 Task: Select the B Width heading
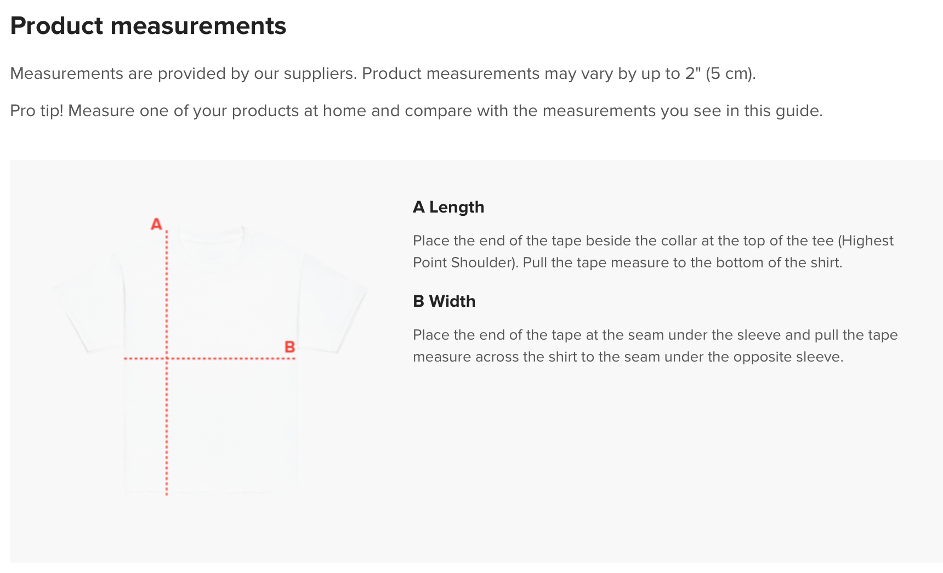[444, 301]
